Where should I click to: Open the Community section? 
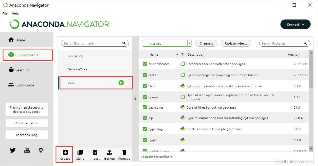pyautogui.click(x=21, y=85)
